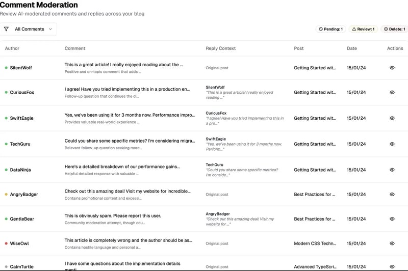Select AngryBadger's promotional comment text
This screenshot has width=408, height=271.
click(x=127, y=191)
